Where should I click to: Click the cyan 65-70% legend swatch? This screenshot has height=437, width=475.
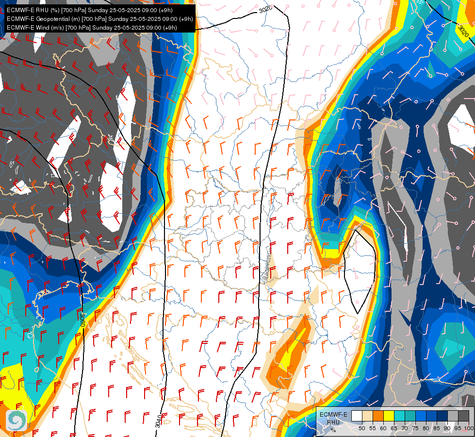(x=399, y=416)
